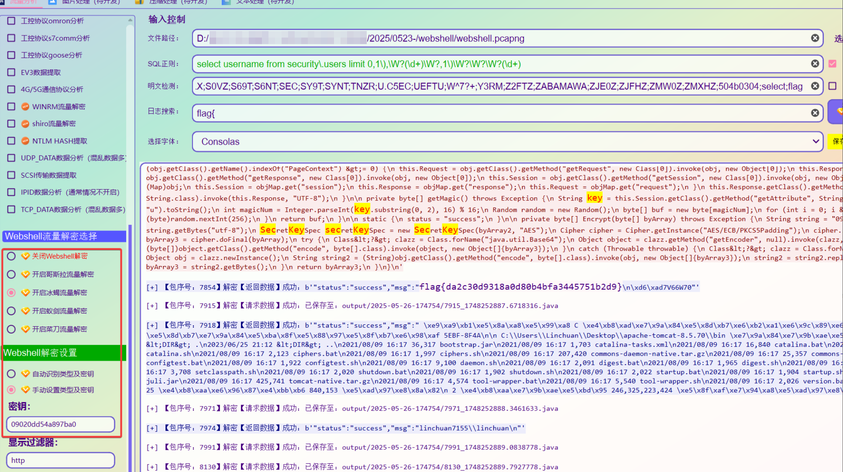843x472 pixels.
Task: Clear the SQL regex field
Action: (x=815, y=64)
